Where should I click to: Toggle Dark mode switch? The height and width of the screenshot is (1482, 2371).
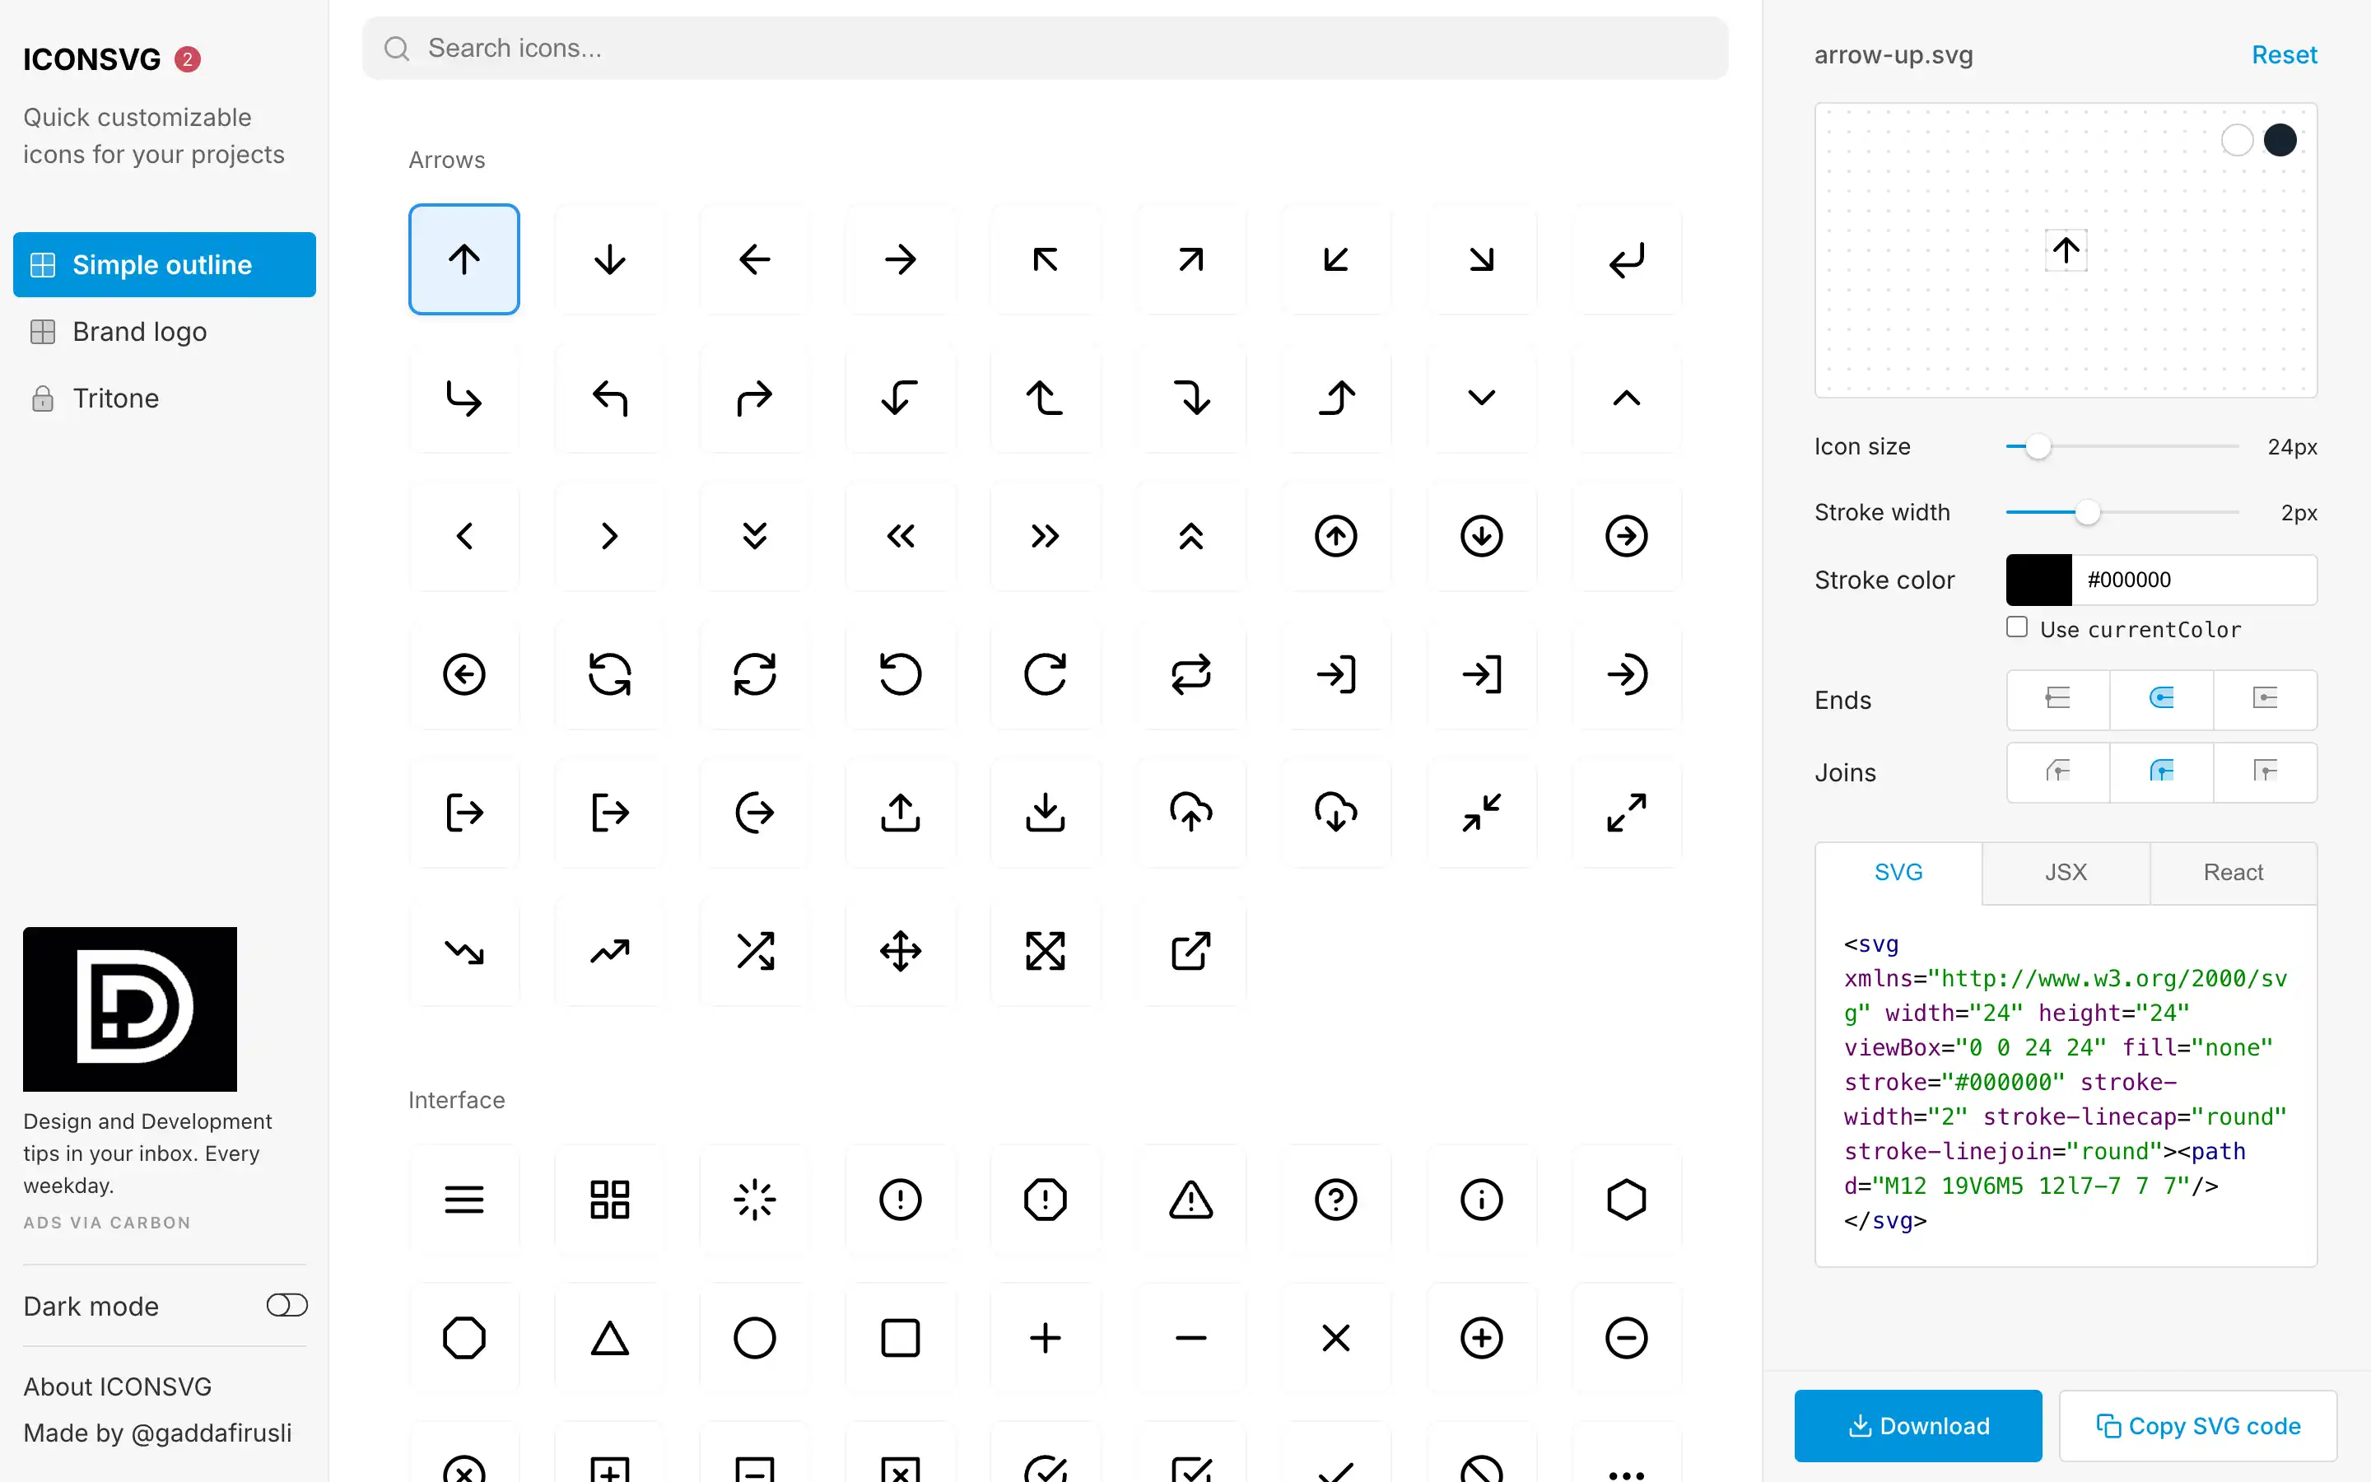click(287, 1305)
